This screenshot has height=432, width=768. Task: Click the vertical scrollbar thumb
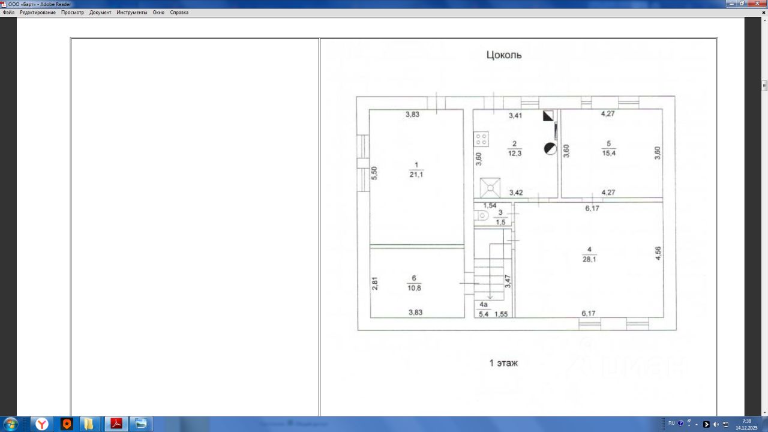point(764,85)
